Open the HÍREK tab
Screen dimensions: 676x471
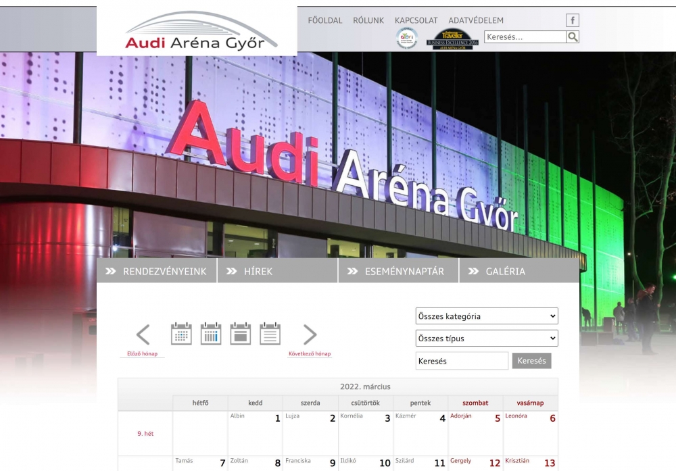[277, 271]
